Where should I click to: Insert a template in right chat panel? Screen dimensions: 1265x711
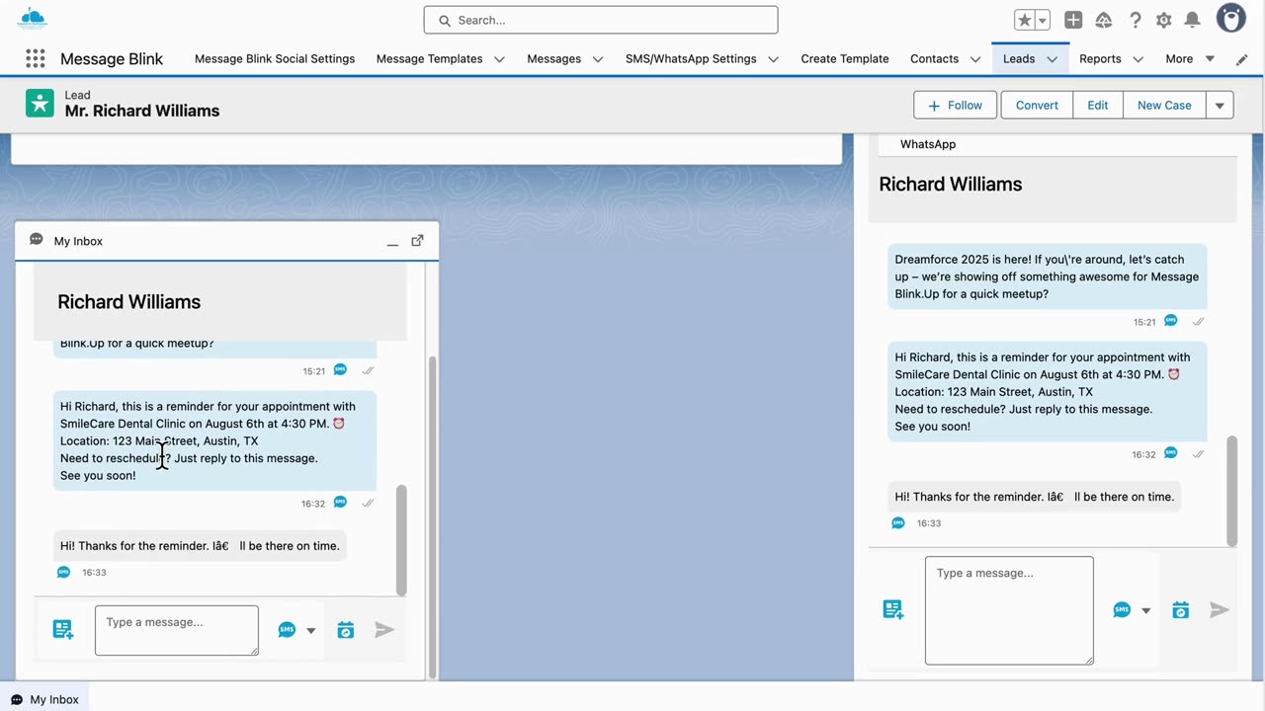click(893, 610)
